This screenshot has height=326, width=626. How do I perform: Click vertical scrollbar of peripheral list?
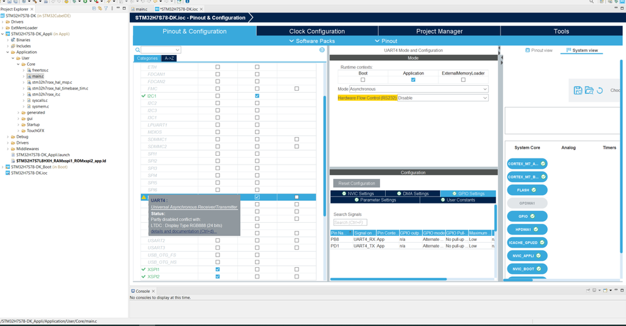pos(324,155)
